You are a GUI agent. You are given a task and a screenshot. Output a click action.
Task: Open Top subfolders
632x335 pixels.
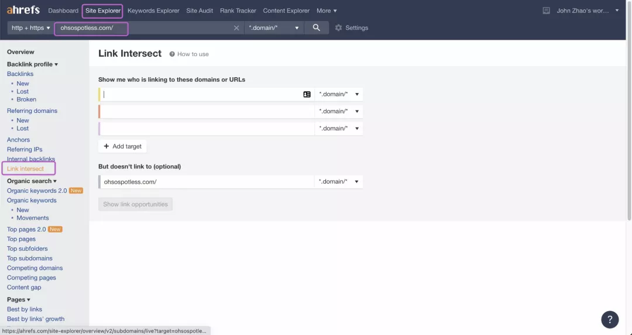click(27, 248)
